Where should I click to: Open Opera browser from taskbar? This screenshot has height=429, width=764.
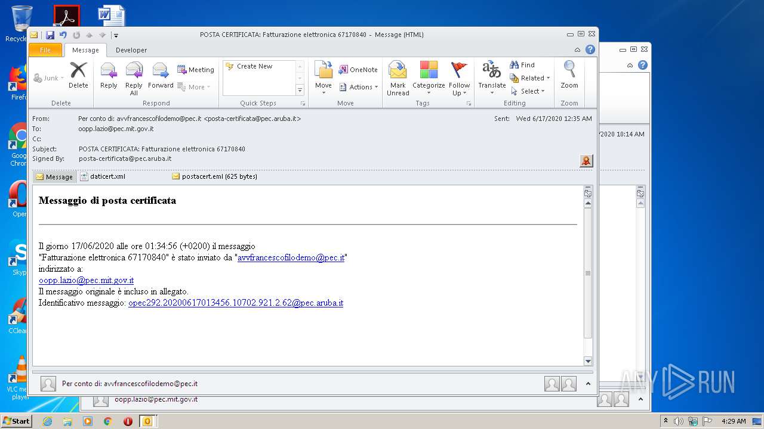click(128, 421)
